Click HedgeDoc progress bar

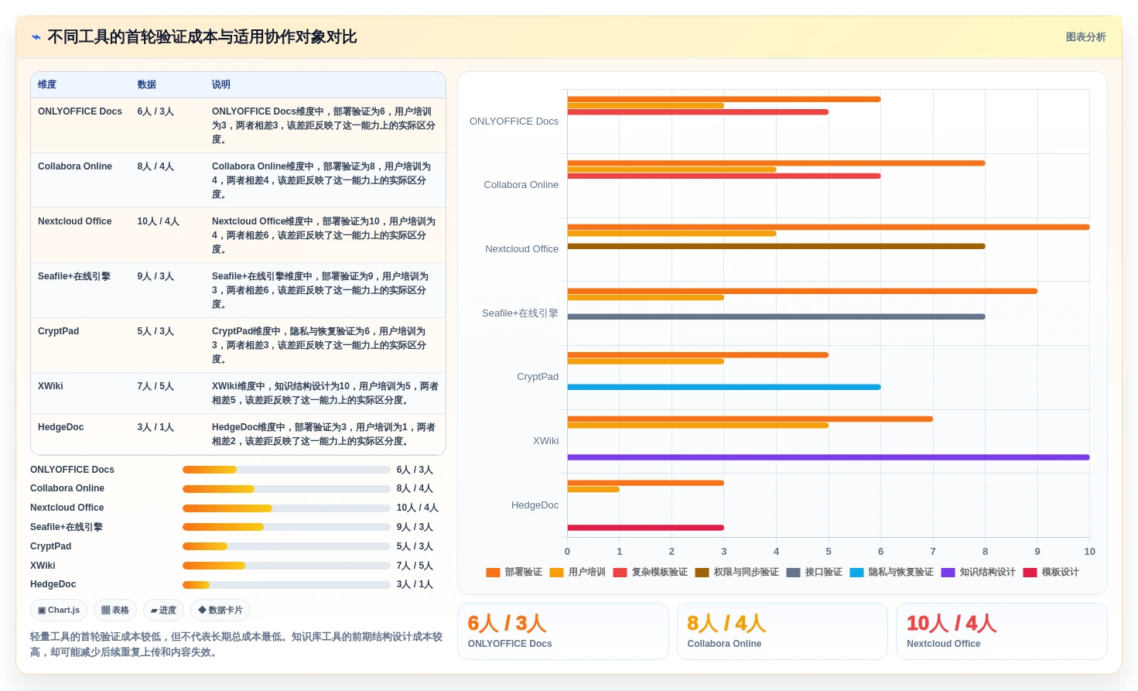[286, 584]
